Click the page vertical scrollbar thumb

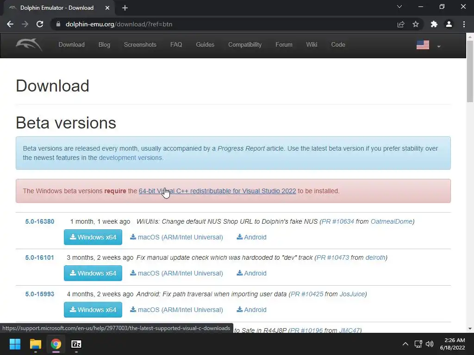click(470, 72)
